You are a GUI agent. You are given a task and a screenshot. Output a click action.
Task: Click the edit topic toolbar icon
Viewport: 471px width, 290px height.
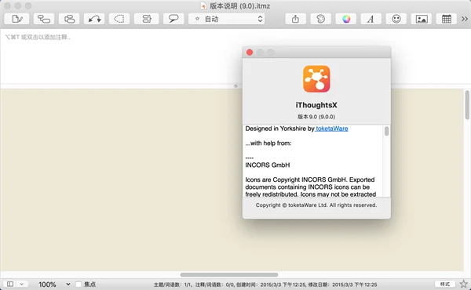pyautogui.click(x=16, y=19)
